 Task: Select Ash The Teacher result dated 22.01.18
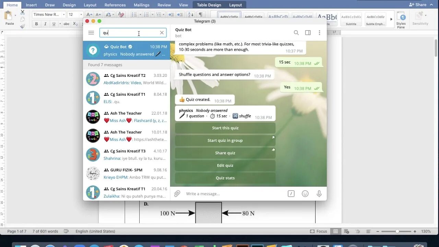pyautogui.click(x=127, y=117)
